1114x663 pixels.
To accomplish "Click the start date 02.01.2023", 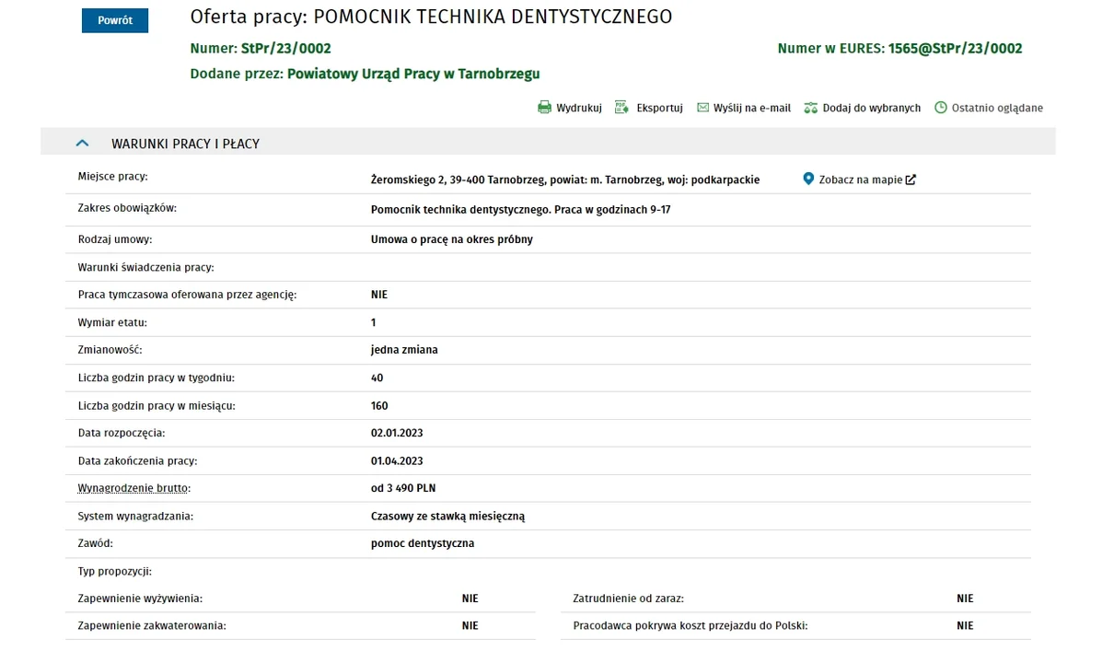I will click(397, 433).
